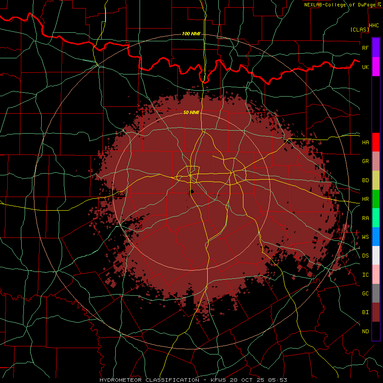This screenshot has height=383, width=383.
Task: Click the GC legend label
Action: [365, 294]
